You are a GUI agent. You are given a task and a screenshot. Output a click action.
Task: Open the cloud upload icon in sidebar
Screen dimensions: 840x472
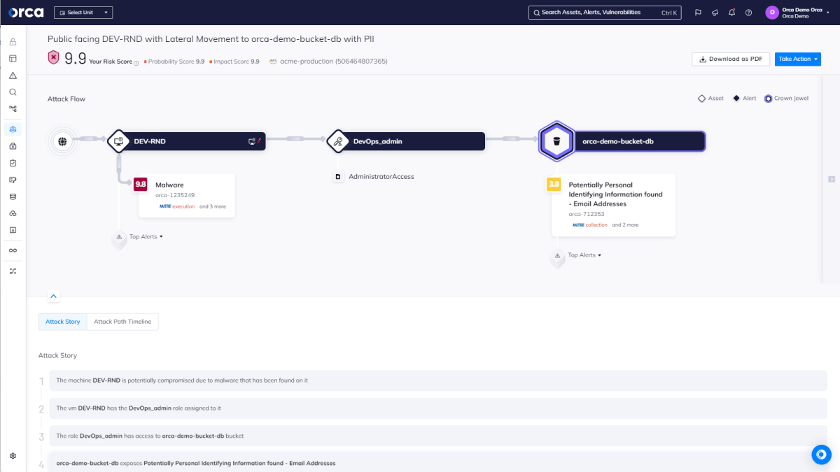pyautogui.click(x=13, y=213)
